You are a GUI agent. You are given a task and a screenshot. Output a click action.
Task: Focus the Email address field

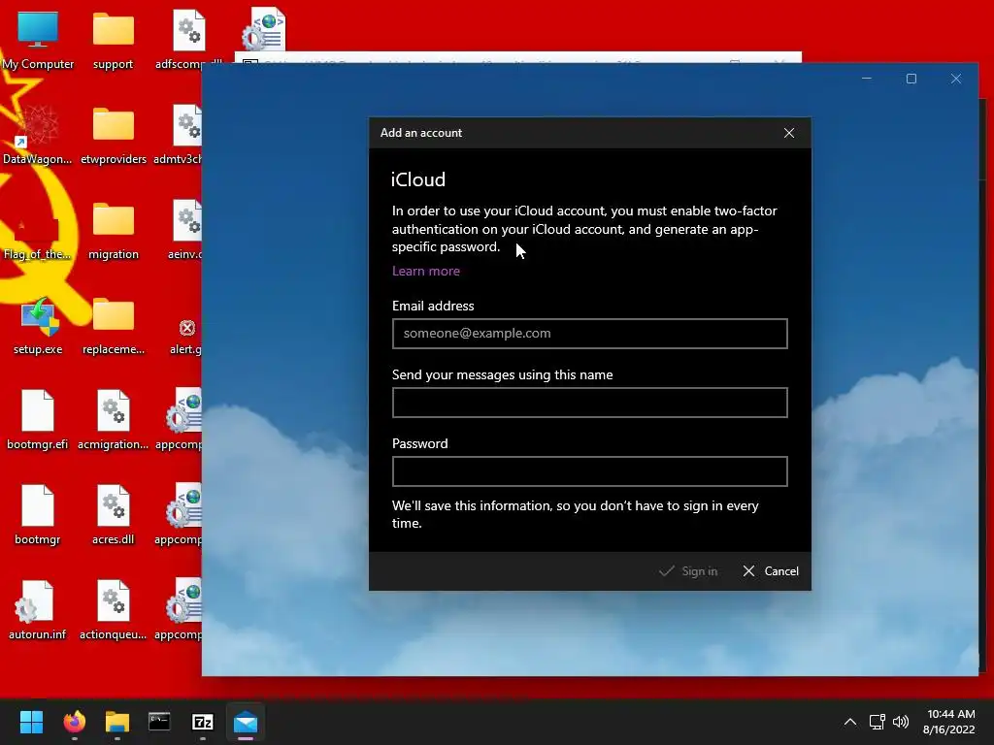pos(589,334)
